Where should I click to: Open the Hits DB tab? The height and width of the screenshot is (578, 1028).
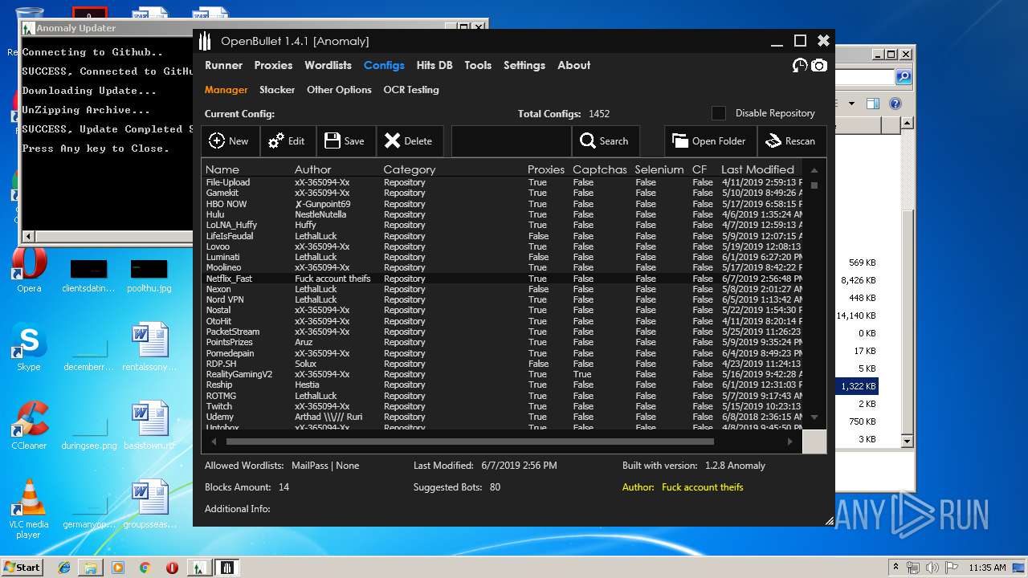[x=434, y=65]
